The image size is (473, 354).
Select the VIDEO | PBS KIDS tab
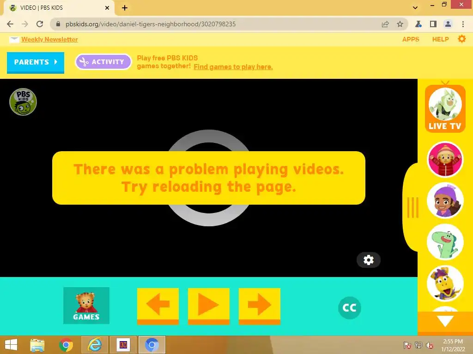[x=59, y=8]
